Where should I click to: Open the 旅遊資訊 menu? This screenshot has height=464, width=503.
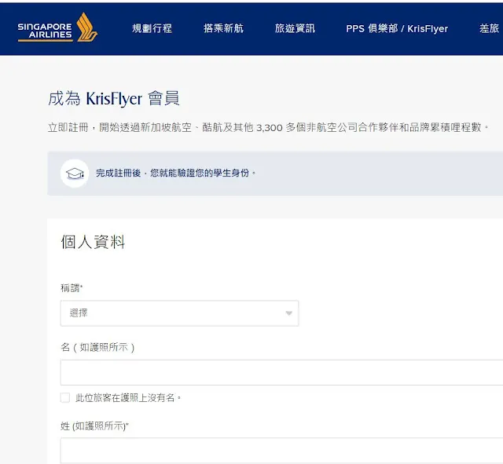coord(296,28)
